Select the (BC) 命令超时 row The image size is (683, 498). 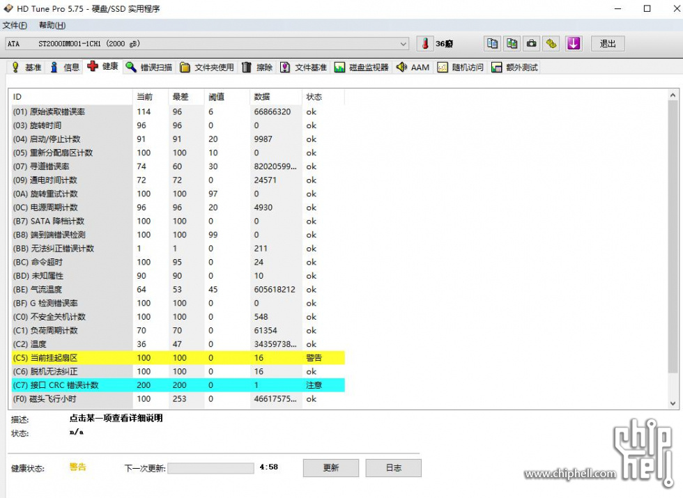pyautogui.click(x=177, y=262)
